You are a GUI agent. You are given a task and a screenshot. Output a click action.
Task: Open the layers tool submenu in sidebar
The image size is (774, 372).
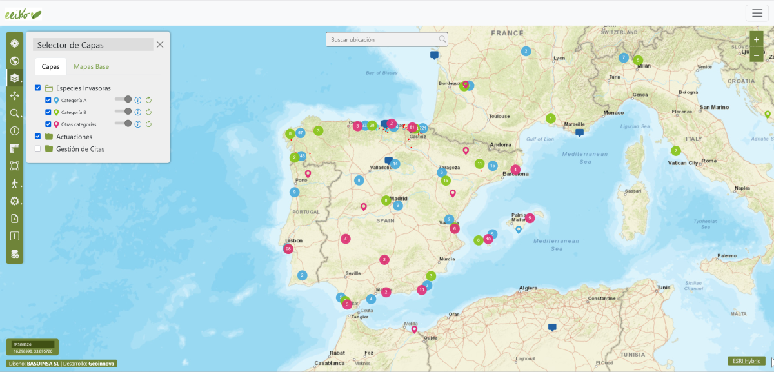click(14, 78)
